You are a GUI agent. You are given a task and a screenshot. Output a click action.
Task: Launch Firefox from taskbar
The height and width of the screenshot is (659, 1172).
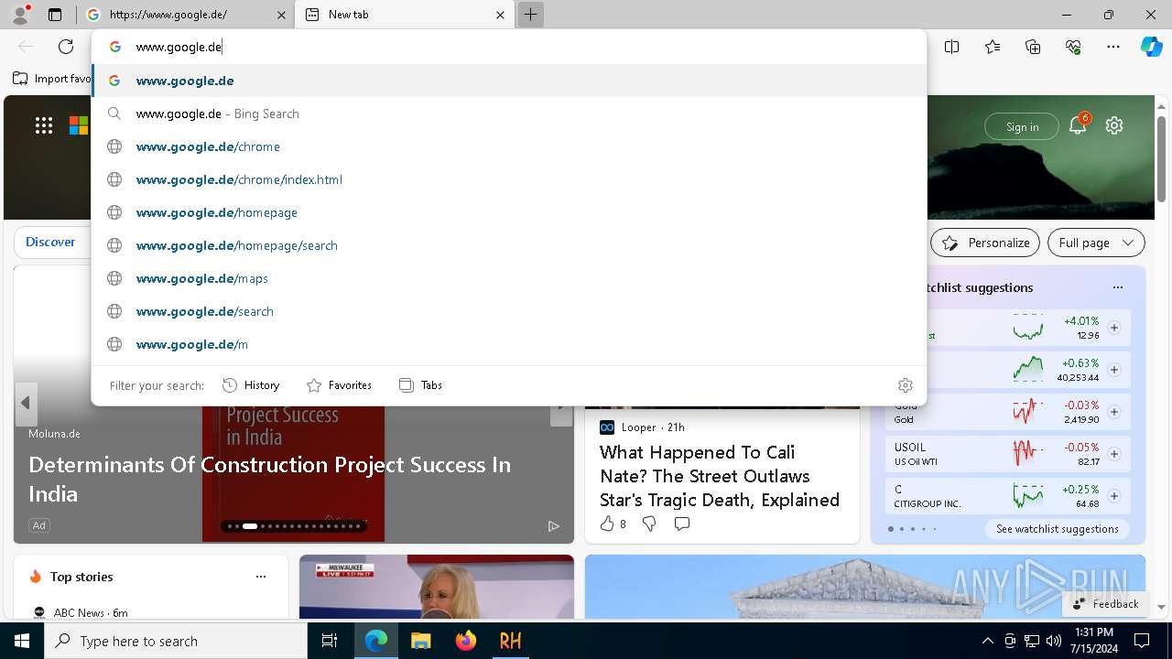[466, 641]
